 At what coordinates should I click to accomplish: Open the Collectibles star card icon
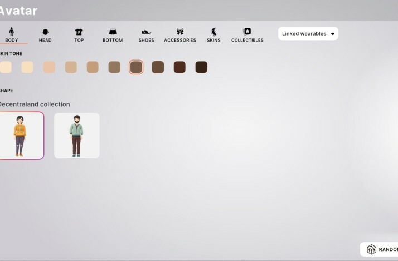tap(247, 32)
